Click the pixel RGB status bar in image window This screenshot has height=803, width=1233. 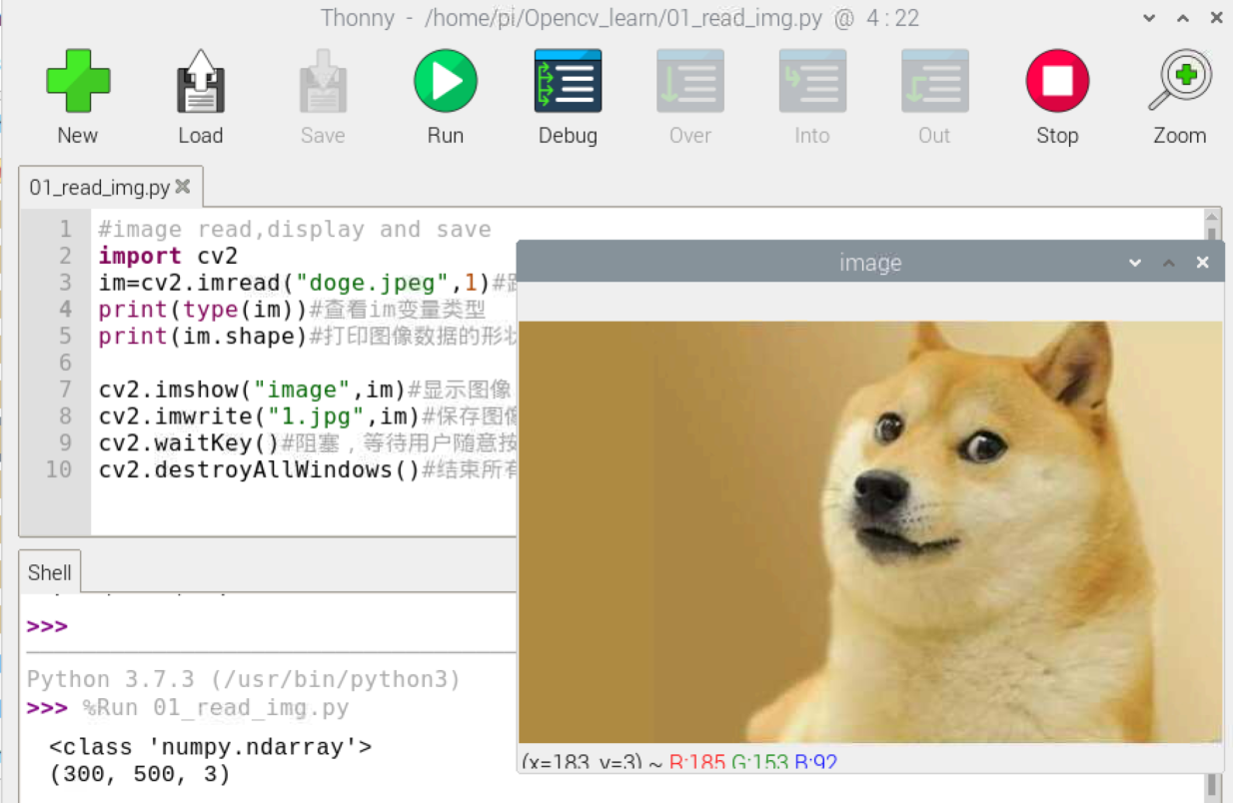pos(679,761)
